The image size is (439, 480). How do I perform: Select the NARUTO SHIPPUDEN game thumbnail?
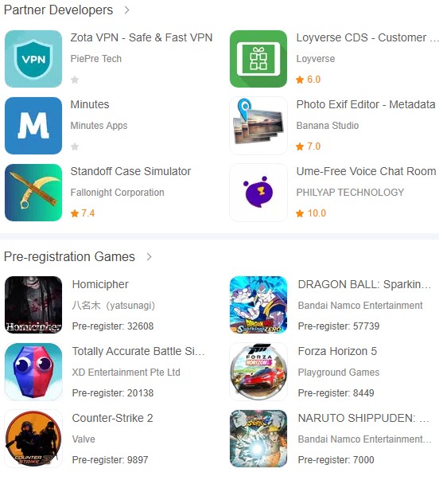pos(258,439)
